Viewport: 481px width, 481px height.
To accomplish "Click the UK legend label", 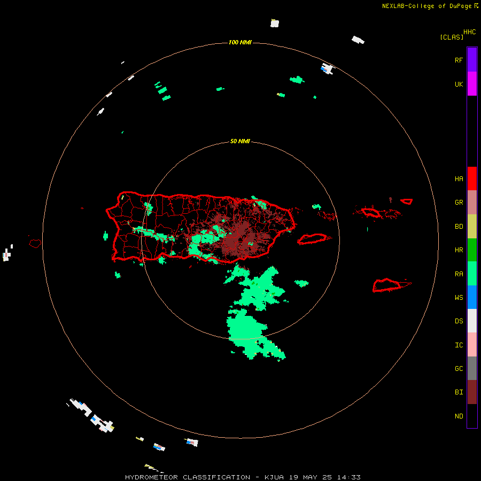I will (x=459, y=84).
